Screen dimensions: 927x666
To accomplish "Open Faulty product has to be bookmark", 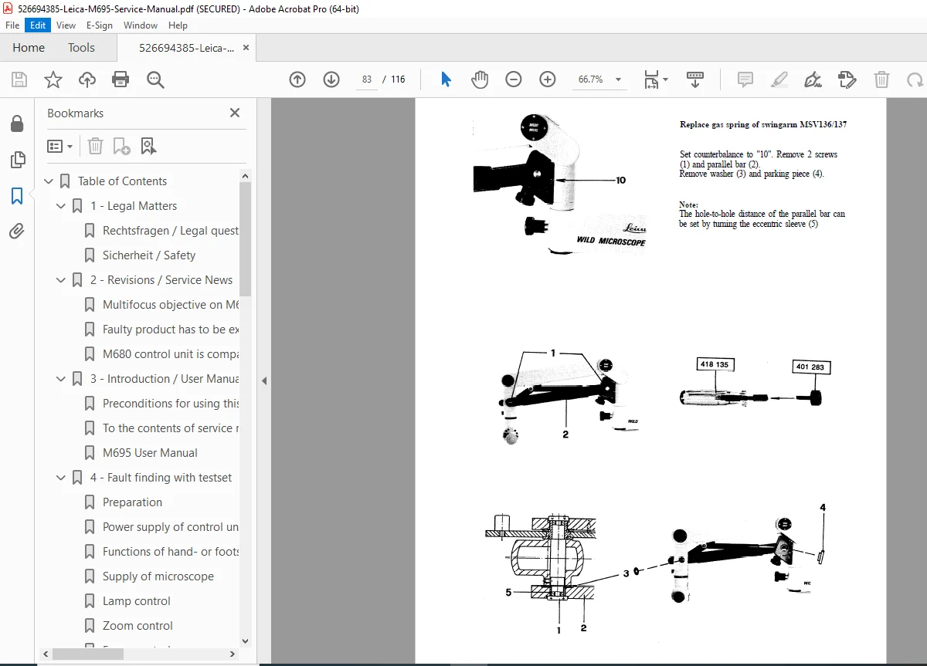I will click(x=171, y=330).
